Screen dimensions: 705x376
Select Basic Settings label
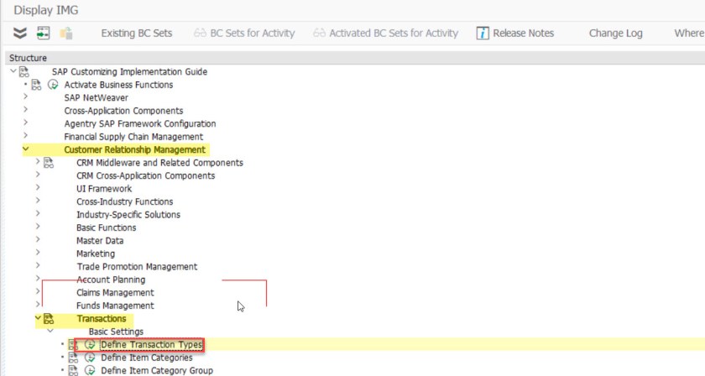coord(116,332)
